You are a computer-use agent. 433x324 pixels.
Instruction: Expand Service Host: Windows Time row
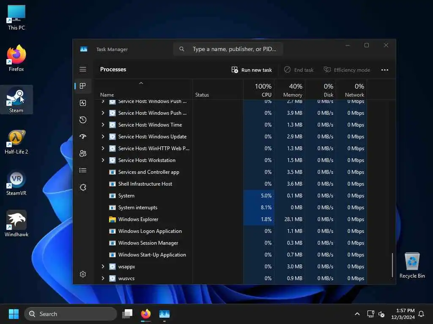coord(103,125)
